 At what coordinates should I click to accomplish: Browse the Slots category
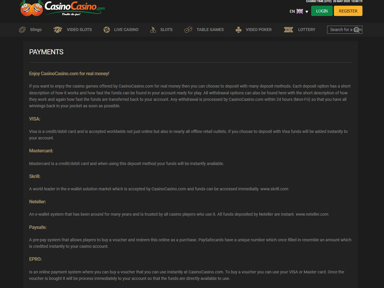(x=166, y=30)
